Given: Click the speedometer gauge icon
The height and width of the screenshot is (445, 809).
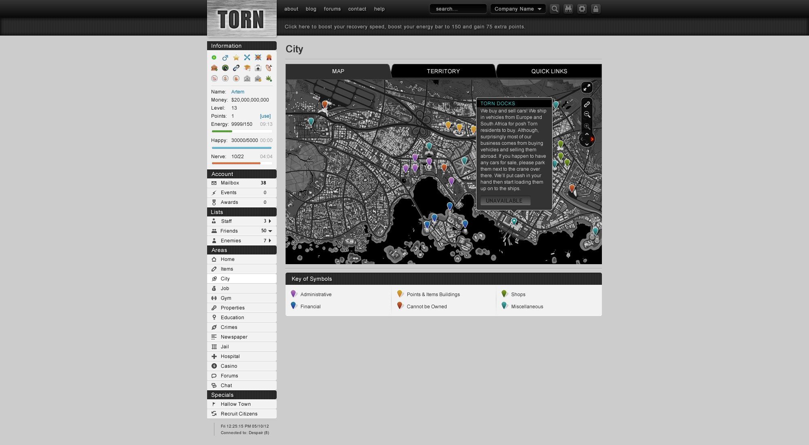Looking at the screenshot, I should click(225, 68).
